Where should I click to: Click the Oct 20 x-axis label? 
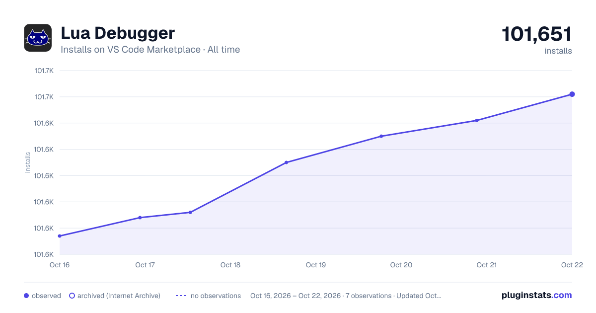click(x=401, y=265)
